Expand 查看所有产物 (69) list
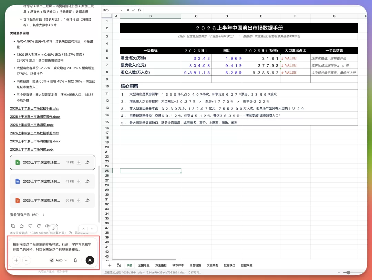 coord(27,215)
